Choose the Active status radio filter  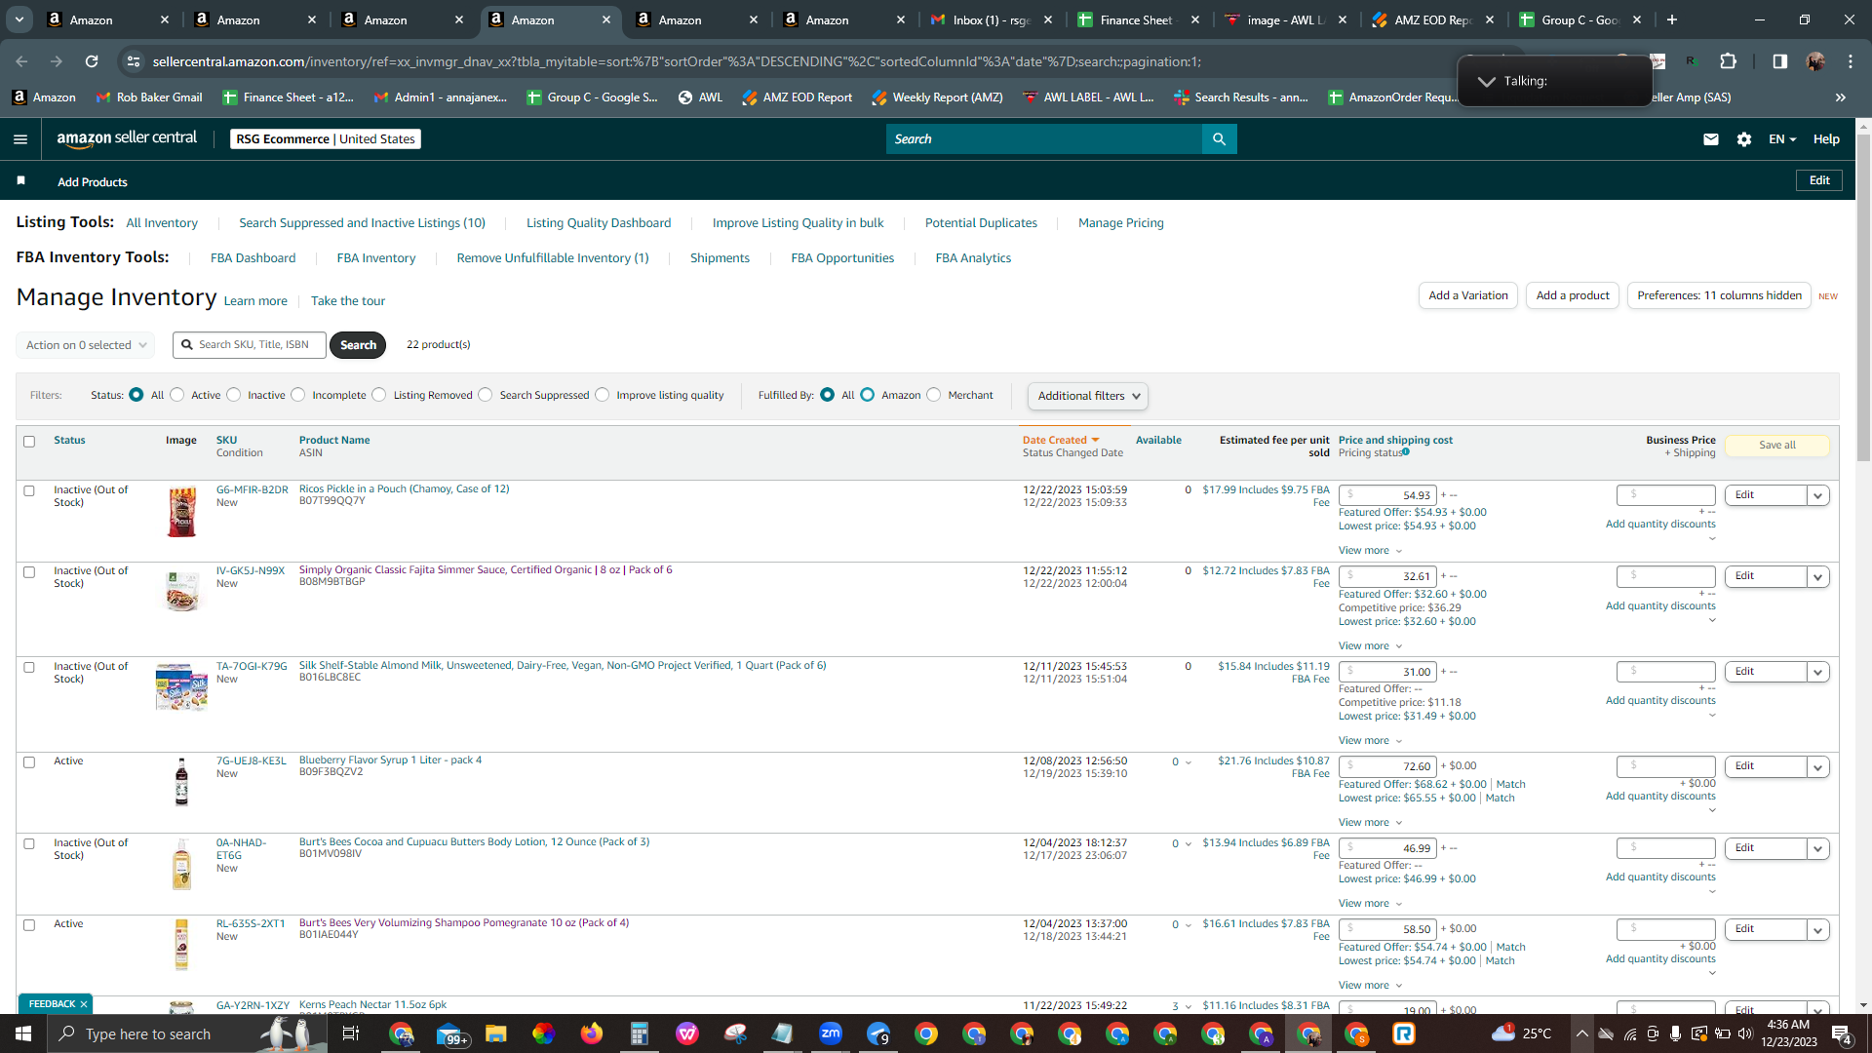click(177, 395)
